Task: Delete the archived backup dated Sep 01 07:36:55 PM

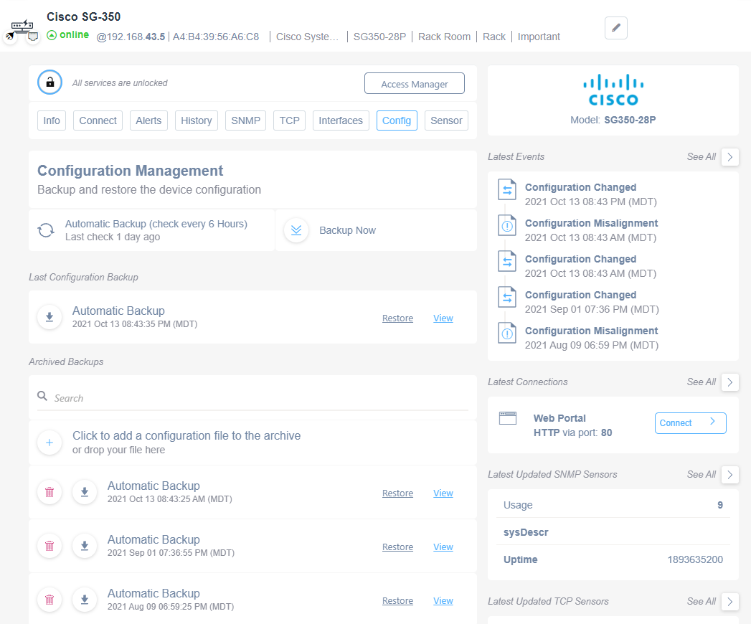Action: (49, 545)
